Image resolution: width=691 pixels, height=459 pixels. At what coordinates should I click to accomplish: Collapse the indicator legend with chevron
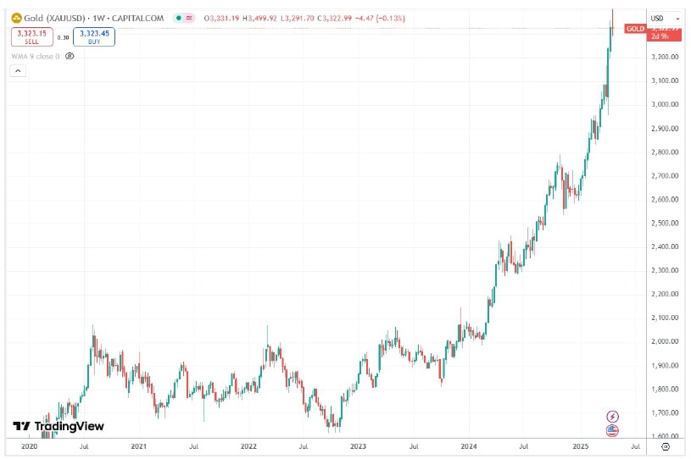(x=17, y=72)
